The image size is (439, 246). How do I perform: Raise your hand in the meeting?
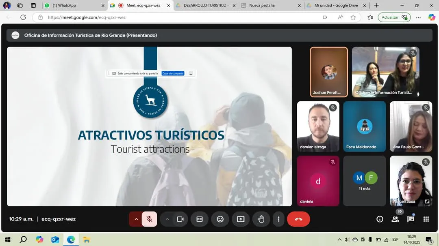coord(261,219)
